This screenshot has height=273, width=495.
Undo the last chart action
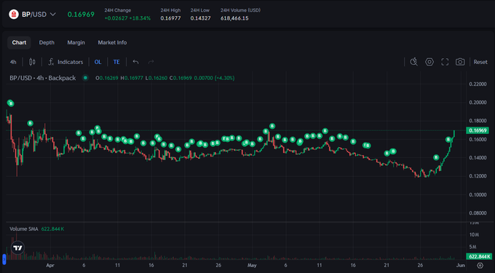135,62
